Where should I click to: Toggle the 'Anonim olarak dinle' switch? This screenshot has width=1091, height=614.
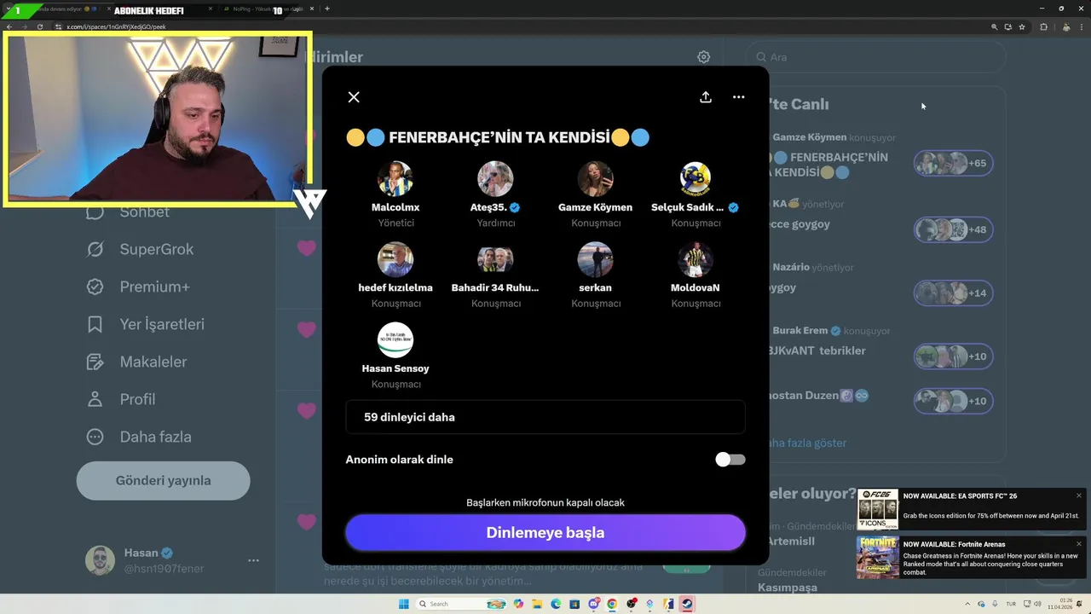(x=730, y=460)
